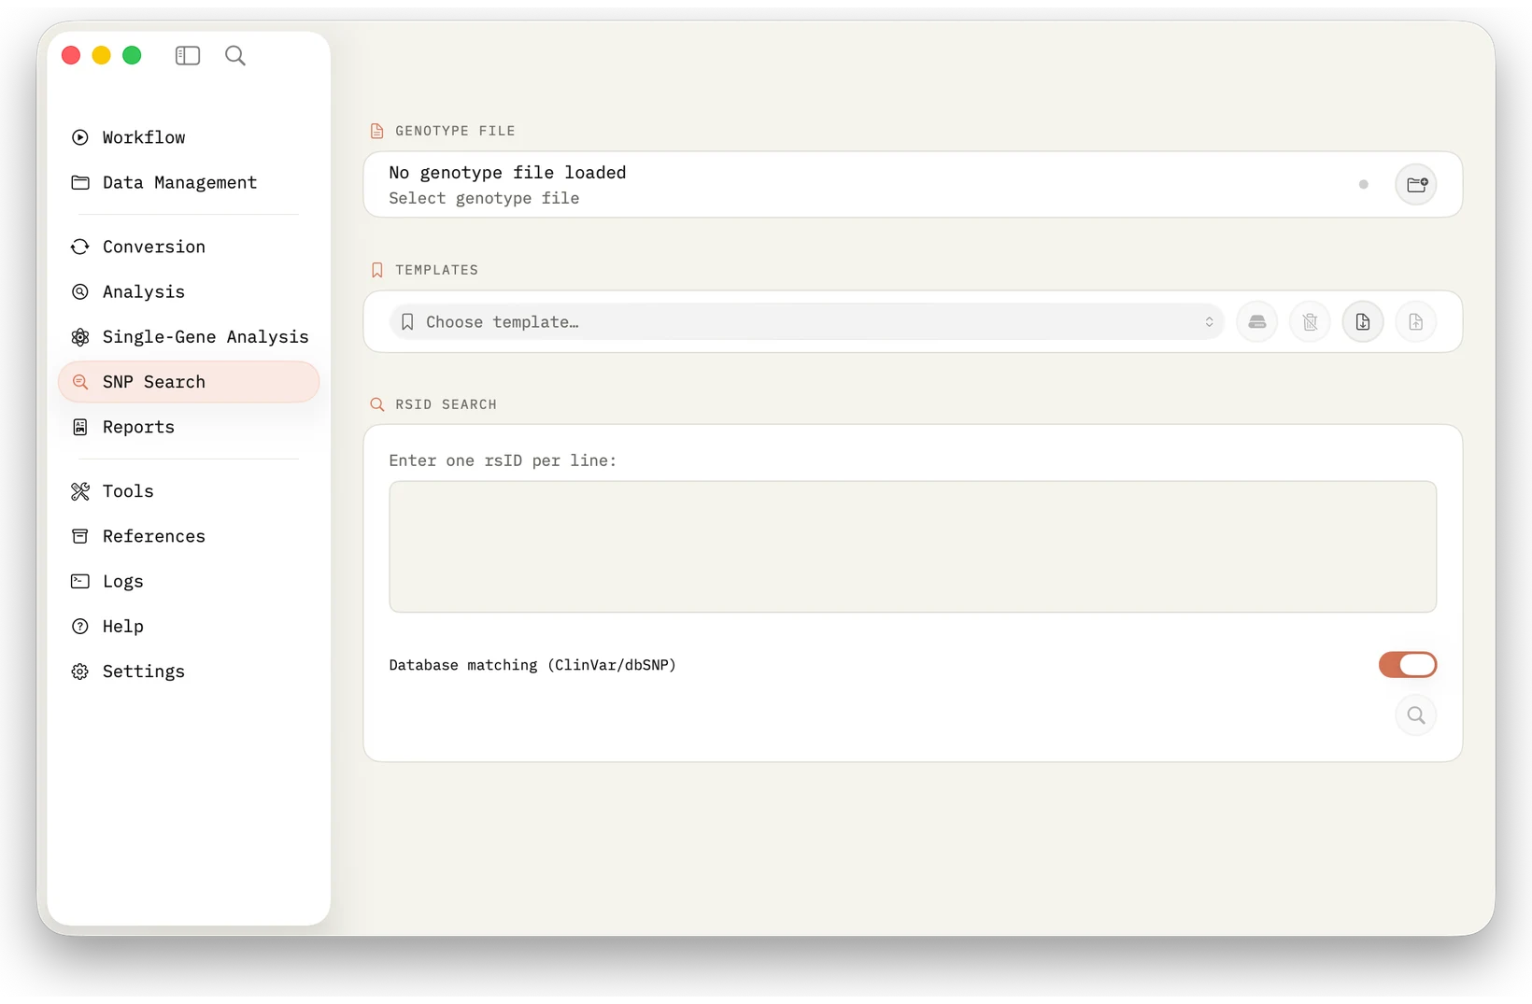This screenshot has width=1532, height=1004.
Task: Click the "TEMPLATES" section heading
Action: [436, 270]
